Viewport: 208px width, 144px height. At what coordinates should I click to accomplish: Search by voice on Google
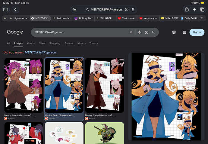pos(139,32)
